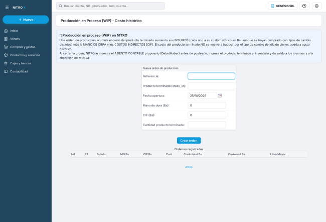Click the Fecha apertura date field
Image resolution: width=326 pixels, height=222 pixels.
click(x=202, y=95)
